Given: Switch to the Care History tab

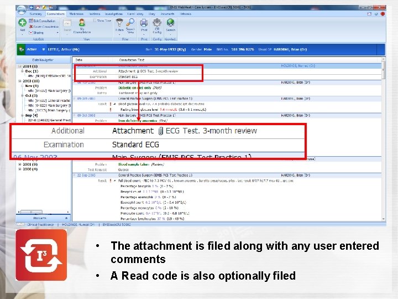Looking at the screenshot, I should pos(135,14).
